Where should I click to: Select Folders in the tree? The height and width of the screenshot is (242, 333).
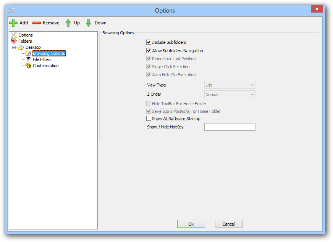(25, 41)
